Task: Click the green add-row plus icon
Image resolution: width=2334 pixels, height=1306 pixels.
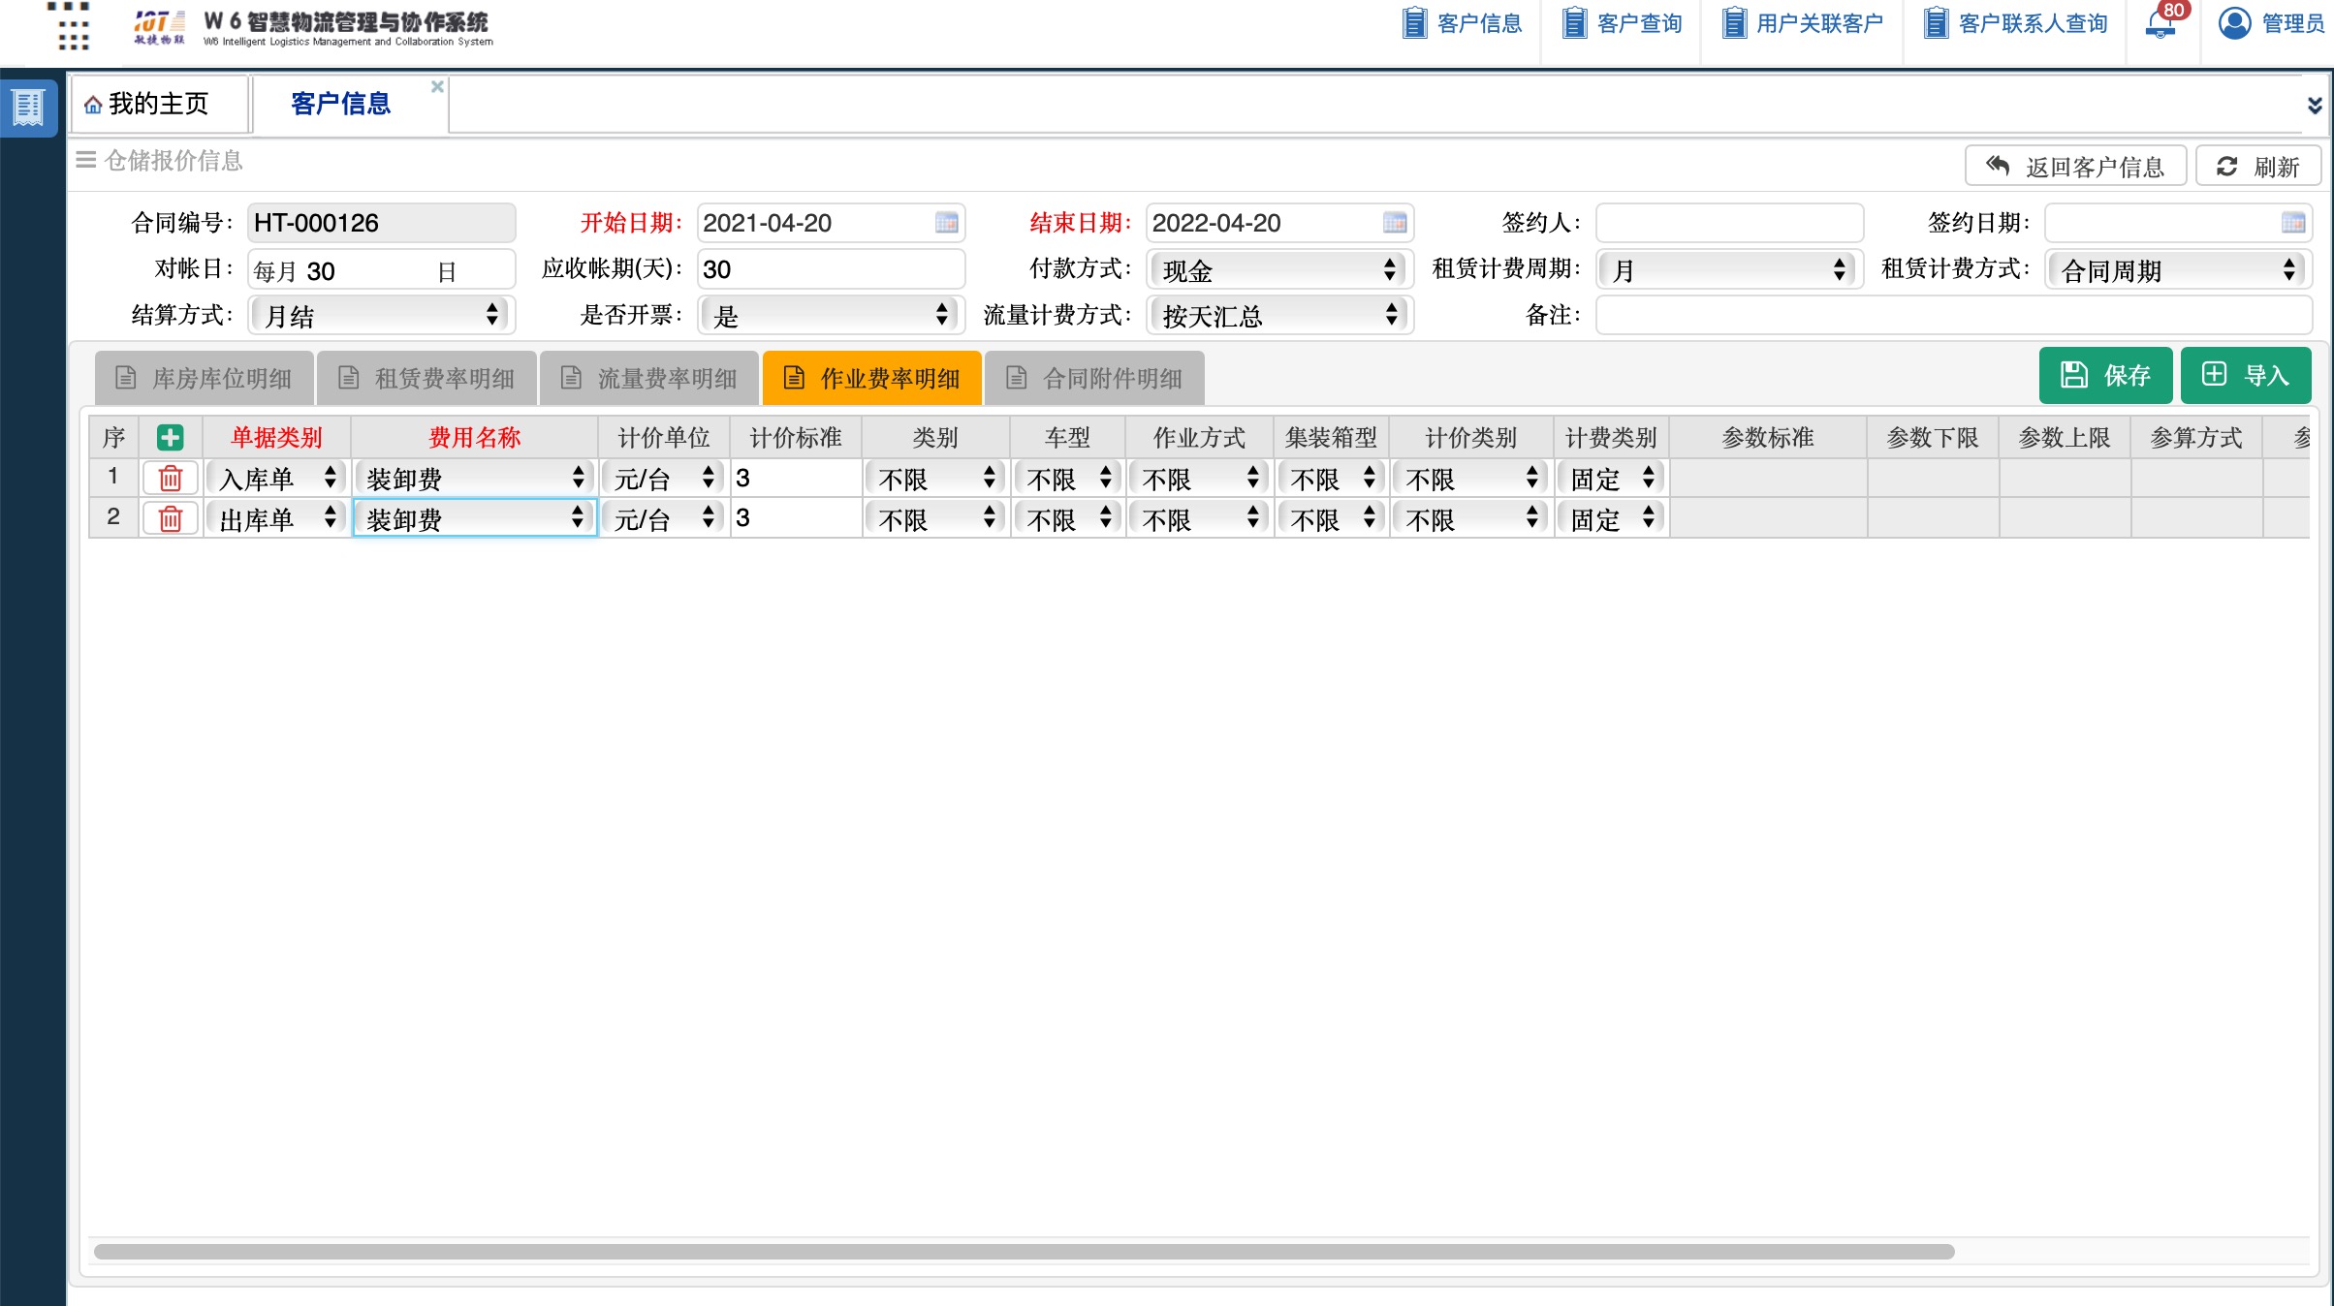Action: click(171, 438)
